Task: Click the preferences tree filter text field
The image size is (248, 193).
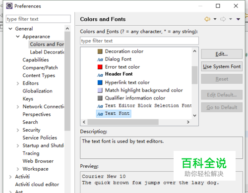Action: [38, 19]
